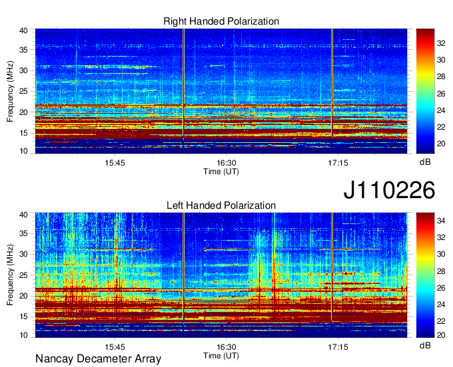Click the 17:15 time tick of the Left Handed plot
Image resolution: width=453 pixels, height=367 pixels.
click(x=338, y=347)
